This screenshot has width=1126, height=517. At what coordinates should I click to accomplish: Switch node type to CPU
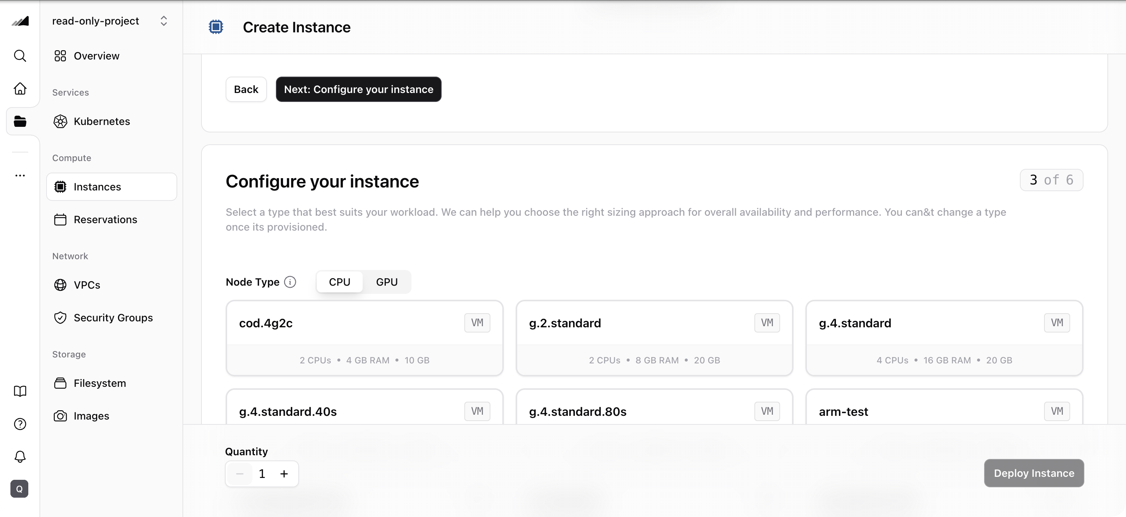(340, 282)
